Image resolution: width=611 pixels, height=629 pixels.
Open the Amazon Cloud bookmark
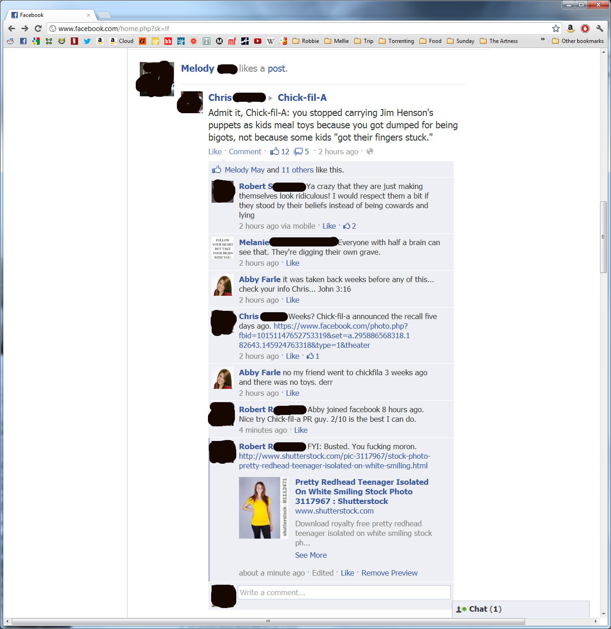click(x=122, y=41)
